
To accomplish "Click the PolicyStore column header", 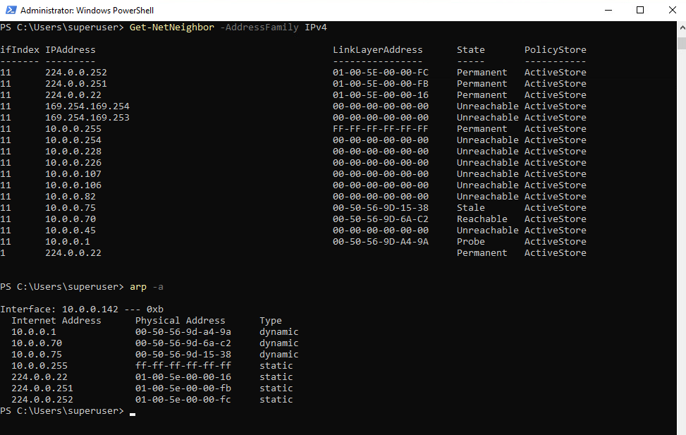I will (x=555, y=50).
